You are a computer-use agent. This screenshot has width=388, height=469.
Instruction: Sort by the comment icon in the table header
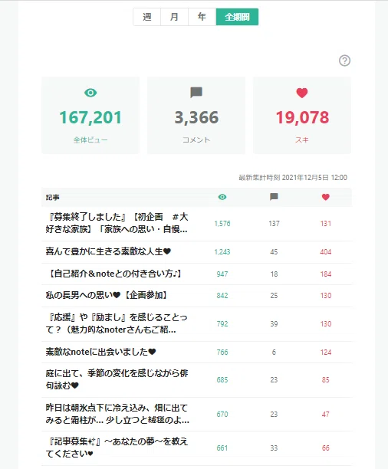pos(274,197)
